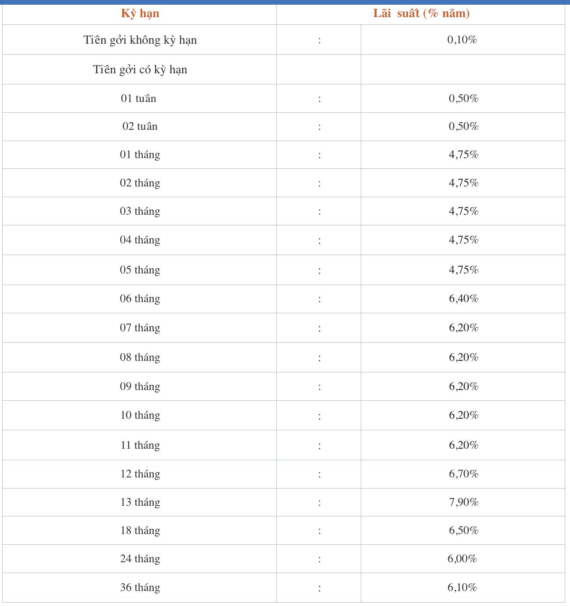Click the '05 tháng' term cell
Viewport: 570px width, 606px height.
[x=140, y=270]
